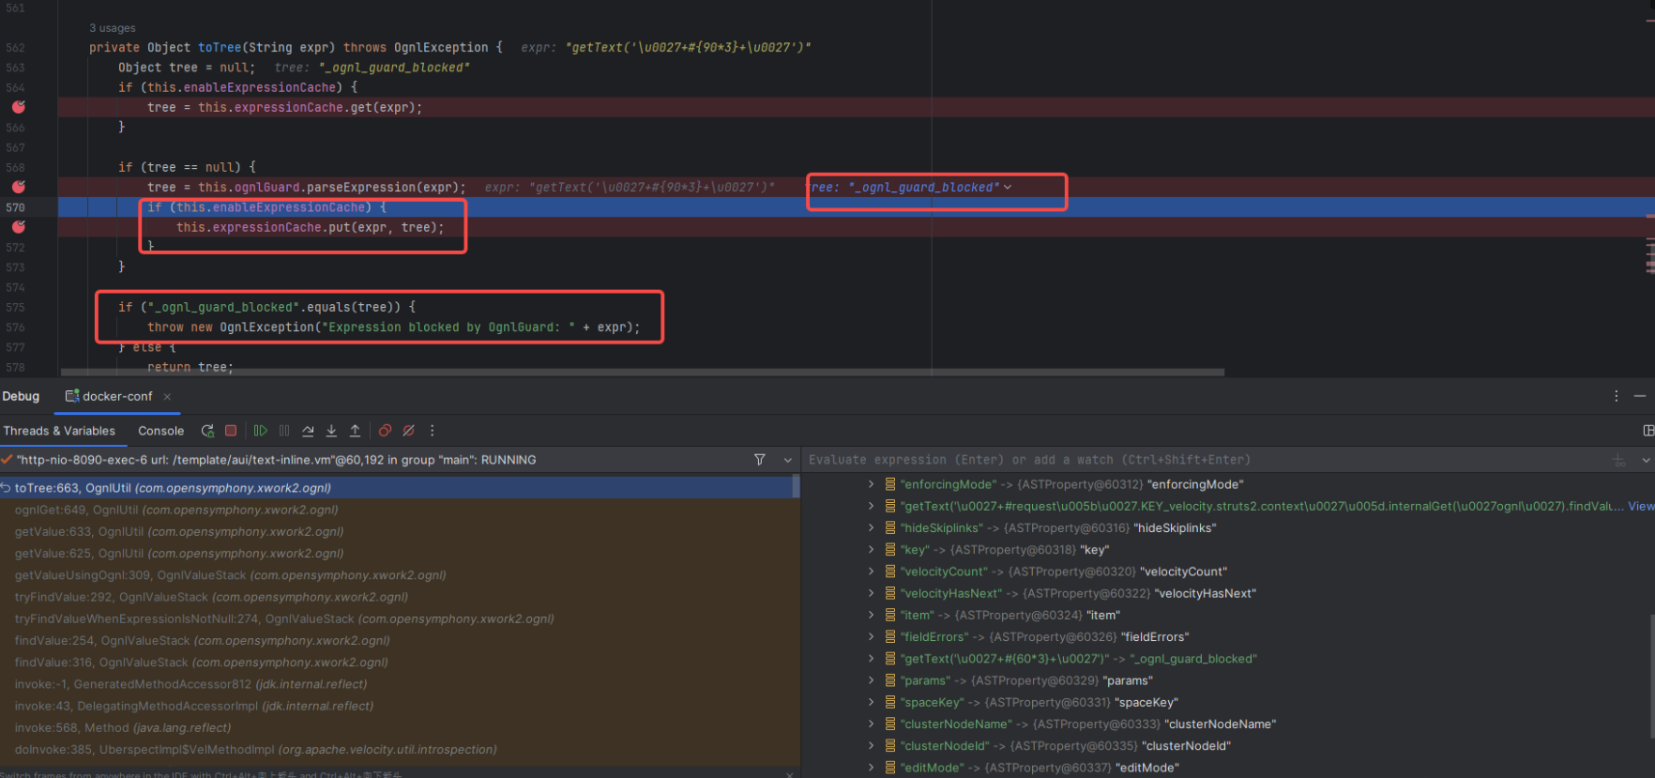
Task: Expand the "velocityHasNext" variable entry
Action: point(871,593)
